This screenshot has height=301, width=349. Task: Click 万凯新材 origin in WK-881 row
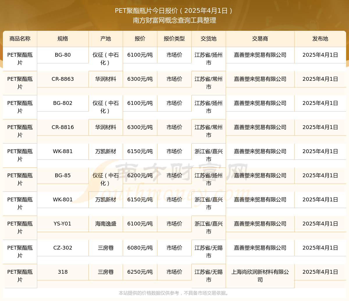(106, 151)
